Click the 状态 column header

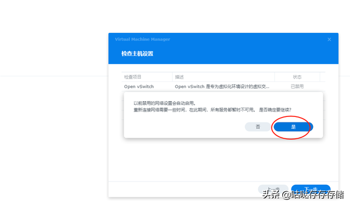297,77
